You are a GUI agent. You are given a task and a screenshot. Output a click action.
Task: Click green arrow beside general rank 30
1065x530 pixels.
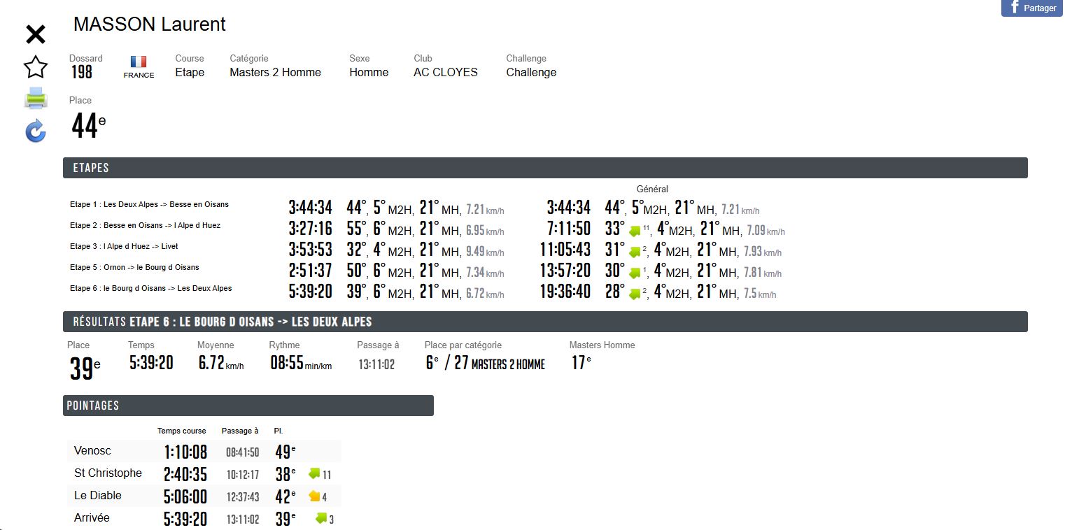(635, 273)
